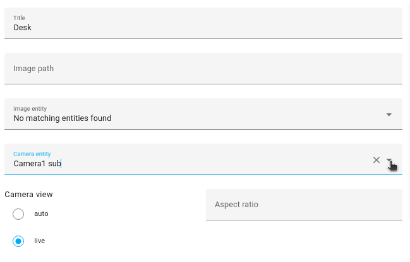Click inside the Camera entity text box

(190, 163)
